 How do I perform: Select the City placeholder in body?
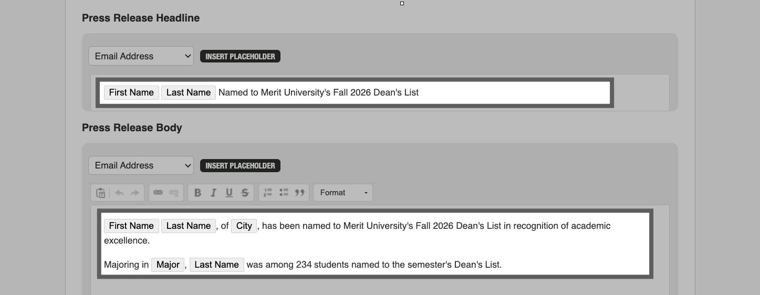(244, 226)
